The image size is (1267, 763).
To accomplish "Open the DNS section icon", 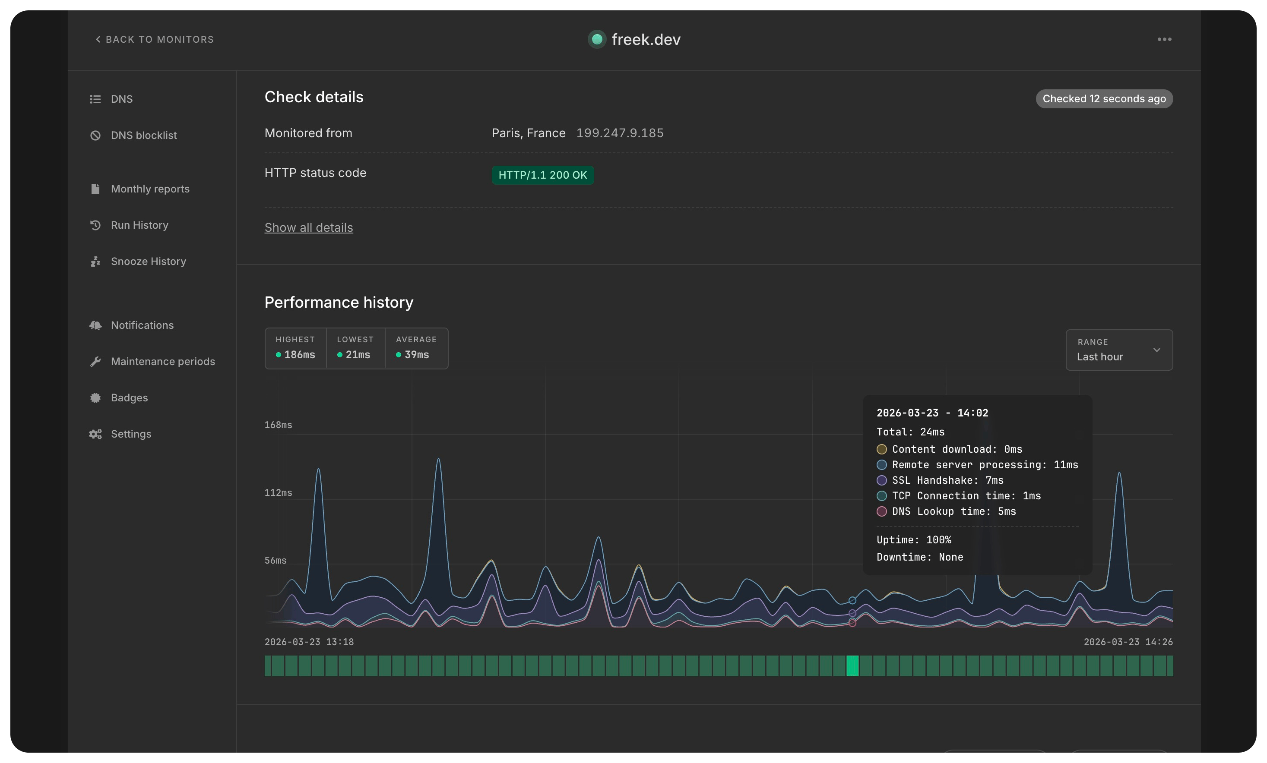I will coord(95,99).
